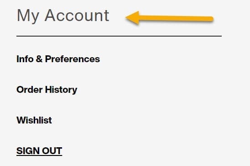Click the My Account heading

(x=63, y=16)
